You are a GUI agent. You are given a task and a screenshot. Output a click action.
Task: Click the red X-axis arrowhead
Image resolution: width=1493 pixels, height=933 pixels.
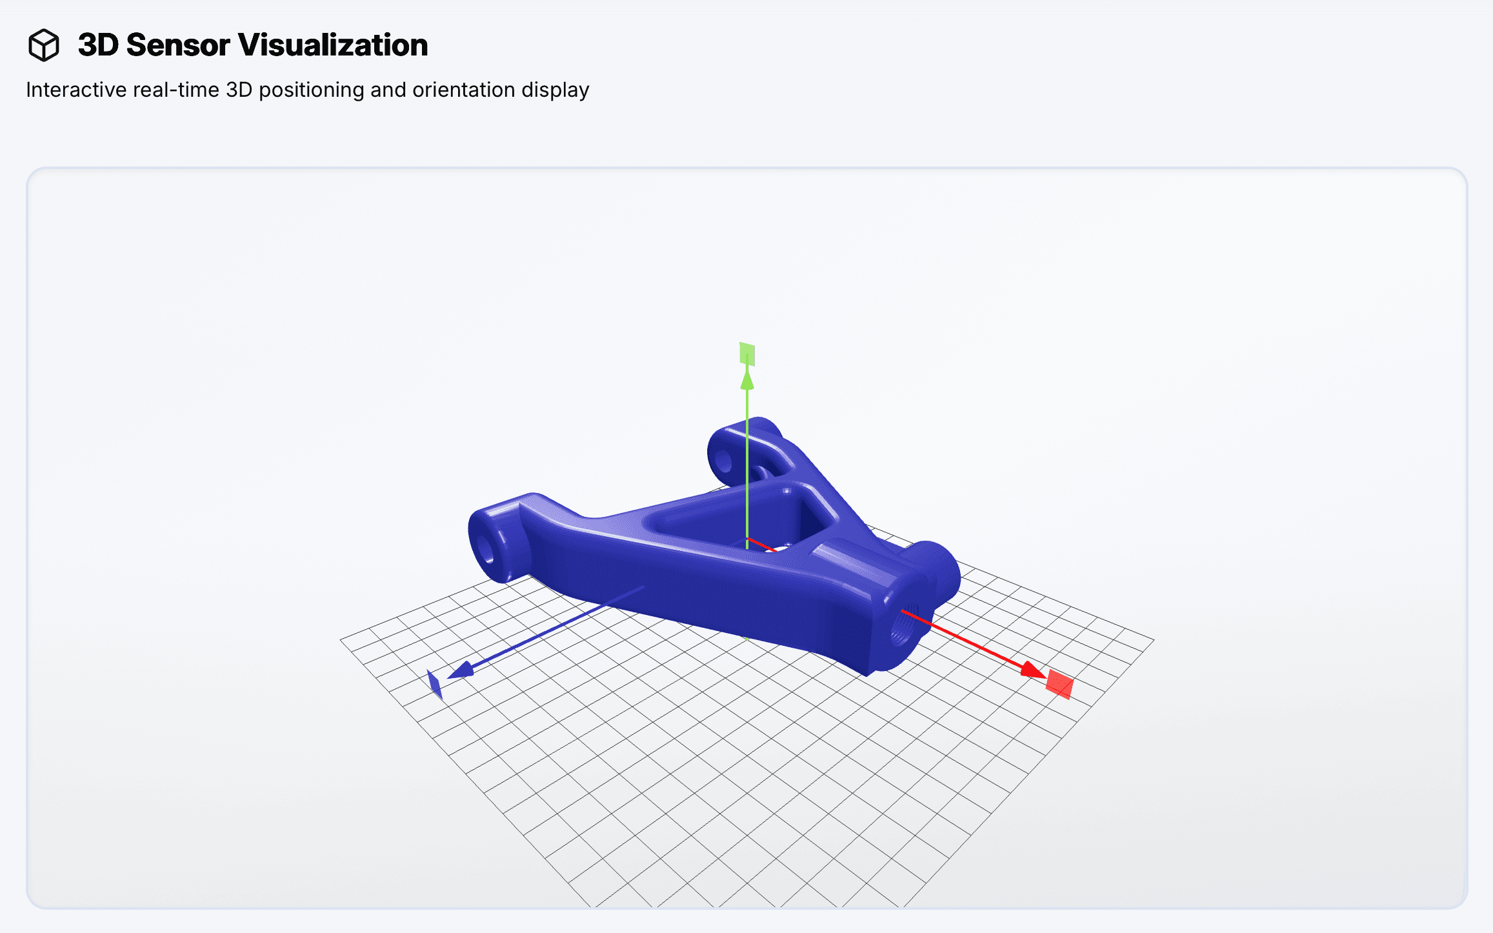[x=1032, y=670]
